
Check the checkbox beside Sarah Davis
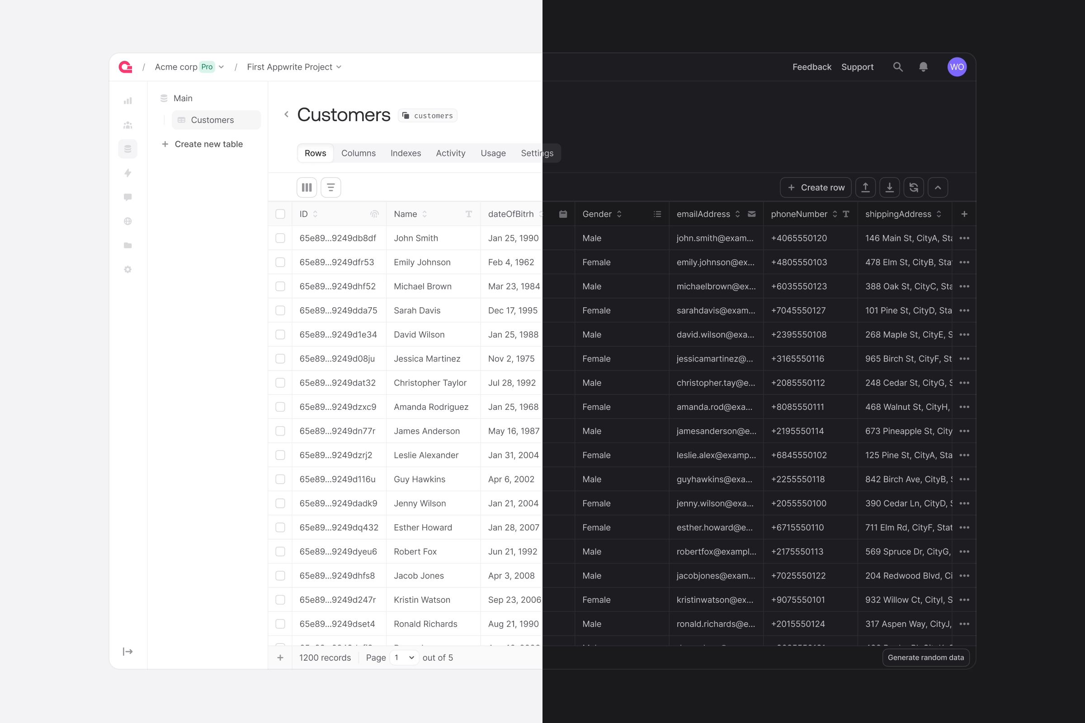280,310
